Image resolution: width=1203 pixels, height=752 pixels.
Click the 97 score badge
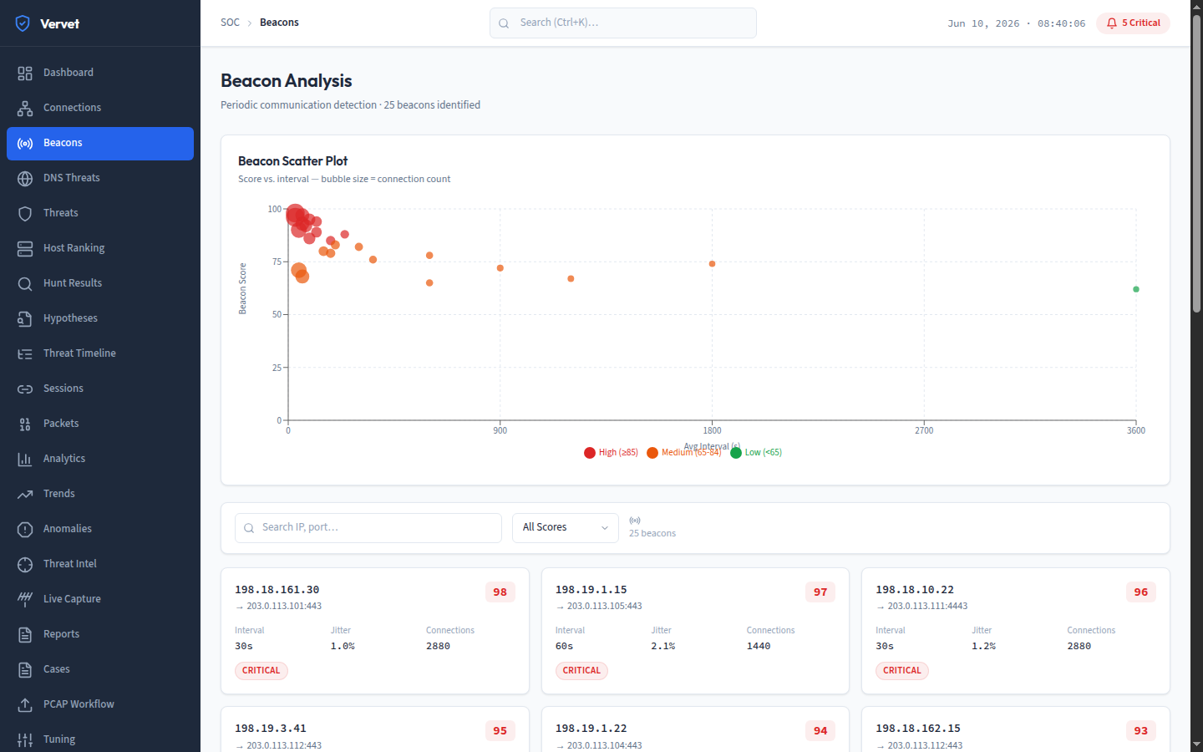[x=820, y=592]
